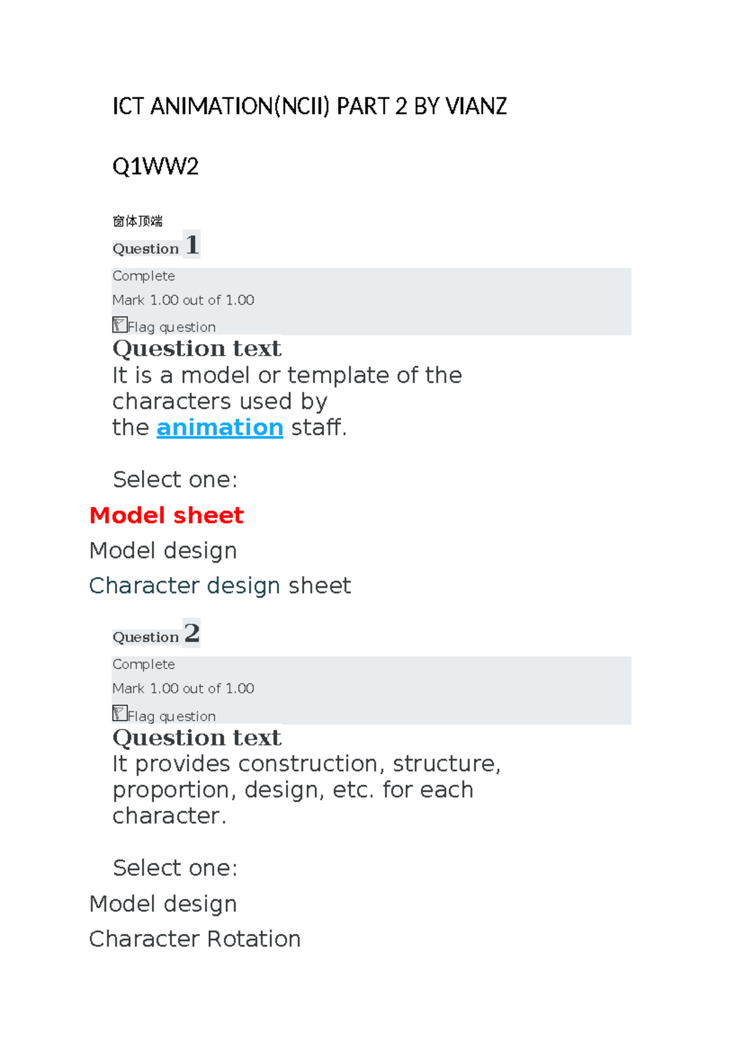This screenshot has height=1051, width=744.
Task: Open the blue animation hyperlink
Action: pyautogui.click(x=219, y=428)
